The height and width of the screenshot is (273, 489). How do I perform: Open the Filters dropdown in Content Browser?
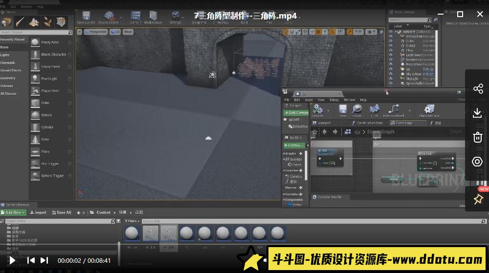132,221
